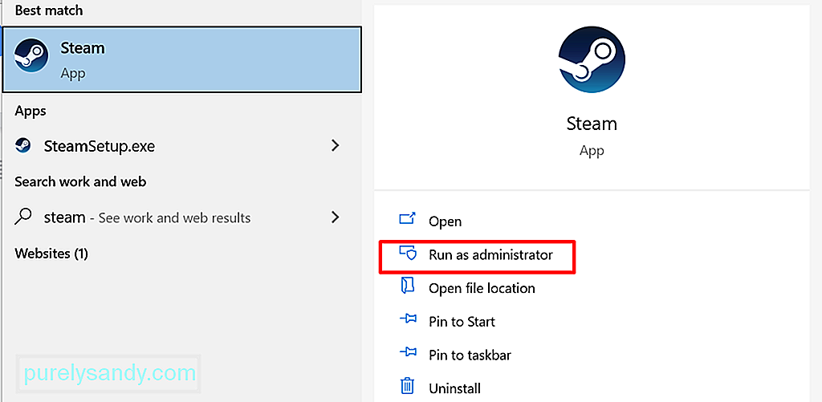Click the Open window-arrow icon
The image size is (822, 402).
(x=407, y=218)
